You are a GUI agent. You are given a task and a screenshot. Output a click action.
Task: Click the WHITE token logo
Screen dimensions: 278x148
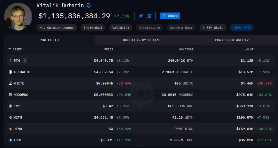coord(11,83)
